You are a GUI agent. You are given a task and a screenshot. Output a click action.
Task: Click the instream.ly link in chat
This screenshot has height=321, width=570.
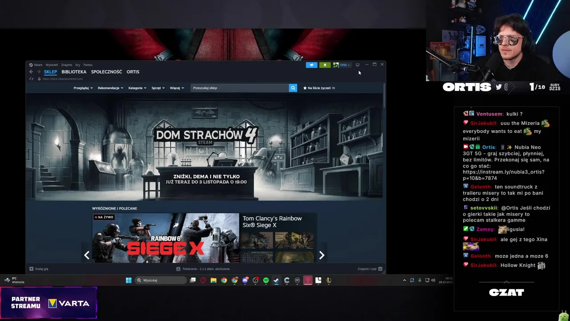point(504,175)
